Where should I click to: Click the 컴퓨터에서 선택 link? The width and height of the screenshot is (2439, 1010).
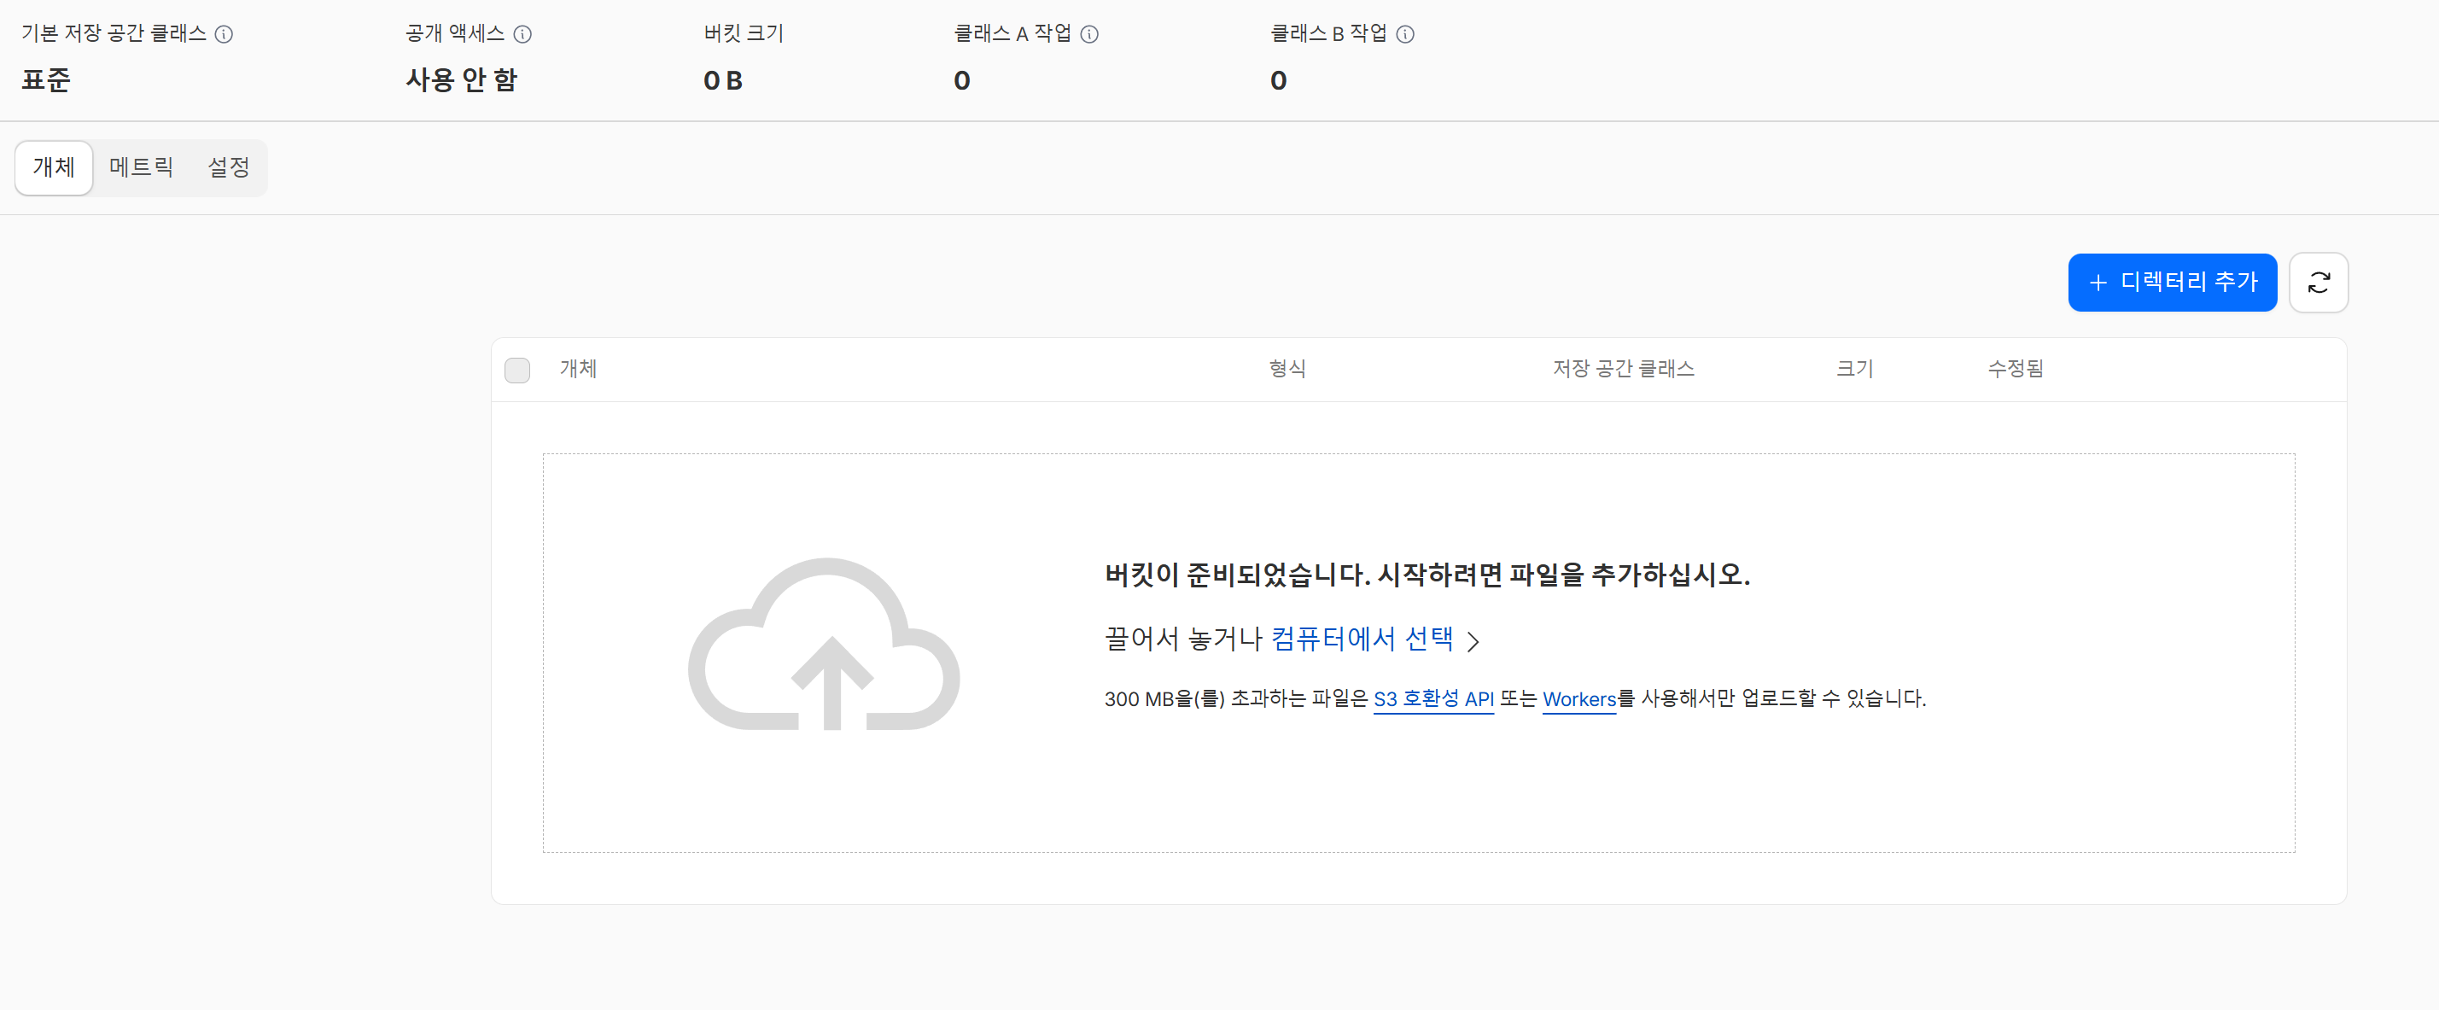[1362, 639]
